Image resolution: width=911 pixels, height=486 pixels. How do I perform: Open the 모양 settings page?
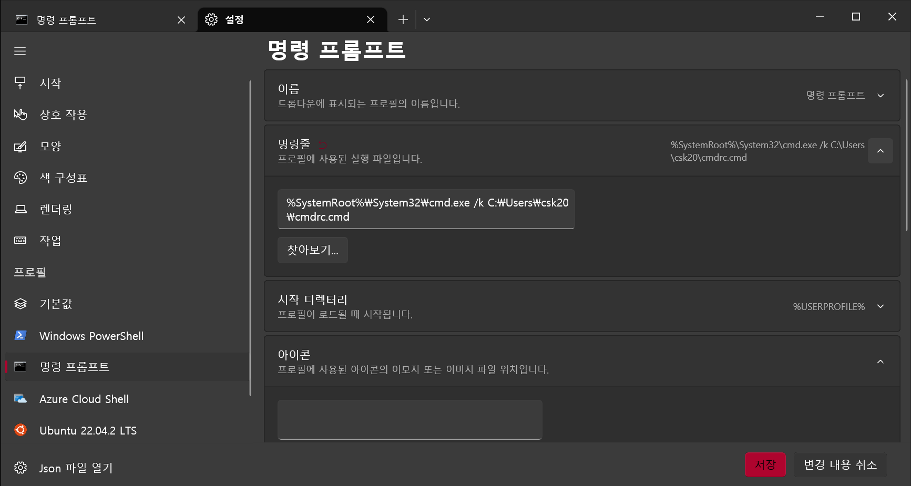pos(126,146)
